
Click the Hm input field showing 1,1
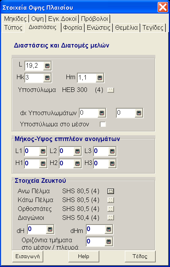point(87,78)
